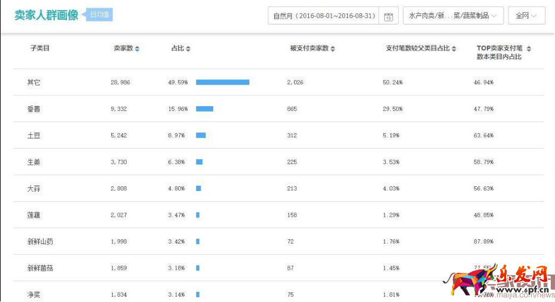Open the 全网 scope dropdown
The image size is (555, 302).
point(526,16)
